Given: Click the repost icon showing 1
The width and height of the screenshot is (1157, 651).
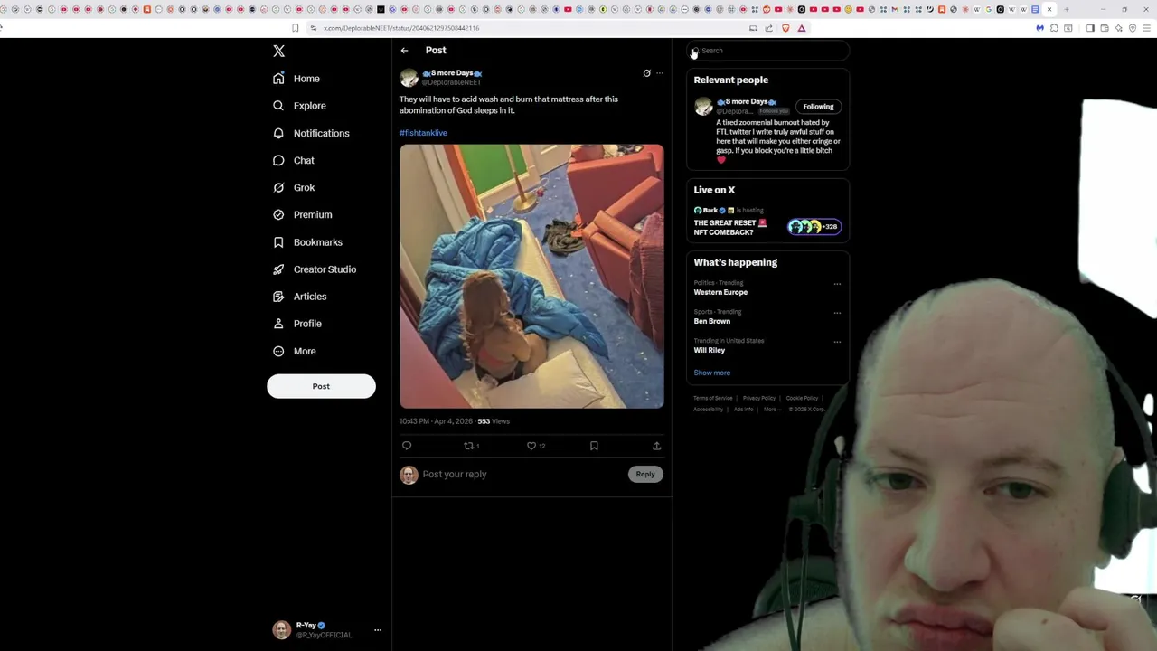Looking at the screenshot, I should 471,446.
